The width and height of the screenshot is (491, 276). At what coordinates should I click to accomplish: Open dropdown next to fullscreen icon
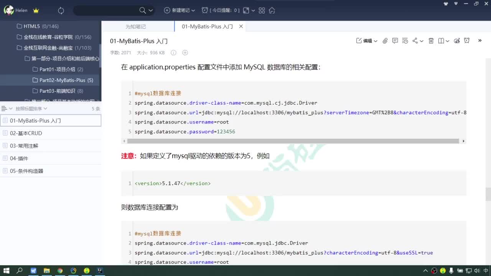(253, 11)
